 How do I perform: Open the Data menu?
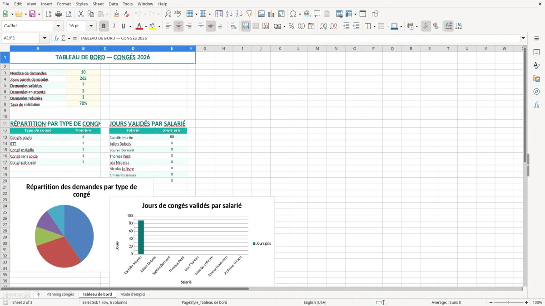pos(113,4)
